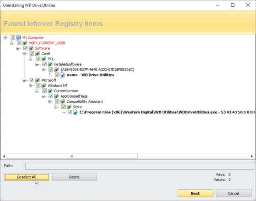This screenshot has height=201, width=256.
Task: Select the WDDriveUtilities.exe path entry text
Action: coord(167,112)
